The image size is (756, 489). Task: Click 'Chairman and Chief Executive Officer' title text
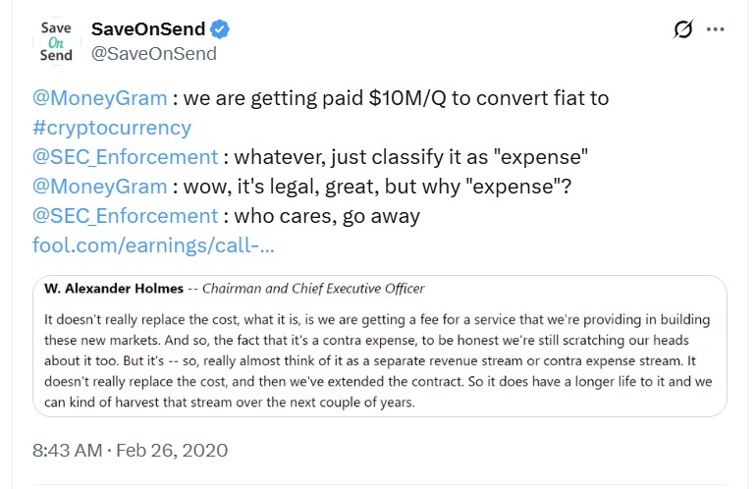tap(313, 289)
